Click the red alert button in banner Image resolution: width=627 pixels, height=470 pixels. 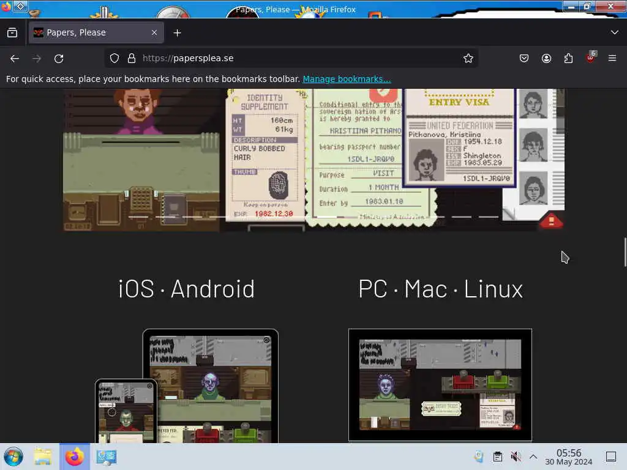pos(551,220)
